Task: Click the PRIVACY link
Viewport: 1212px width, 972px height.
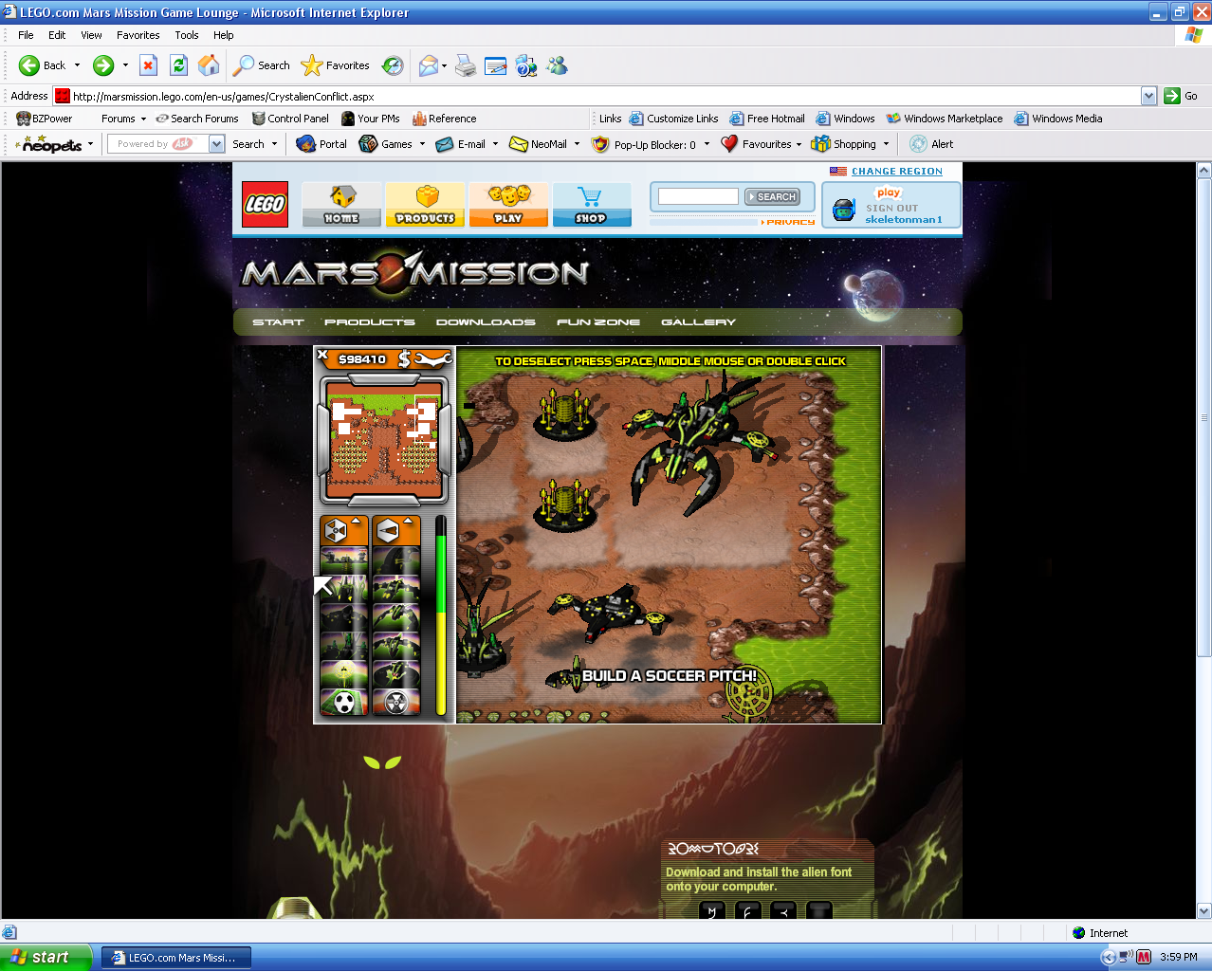Action: pos(790,222)
